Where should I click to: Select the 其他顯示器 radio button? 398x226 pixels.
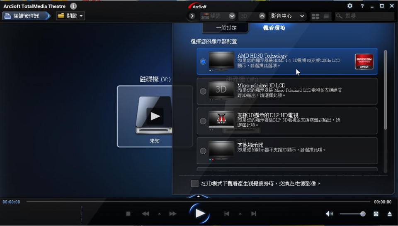(203, 151)
